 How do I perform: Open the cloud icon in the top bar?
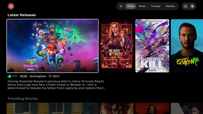(185, 6)
